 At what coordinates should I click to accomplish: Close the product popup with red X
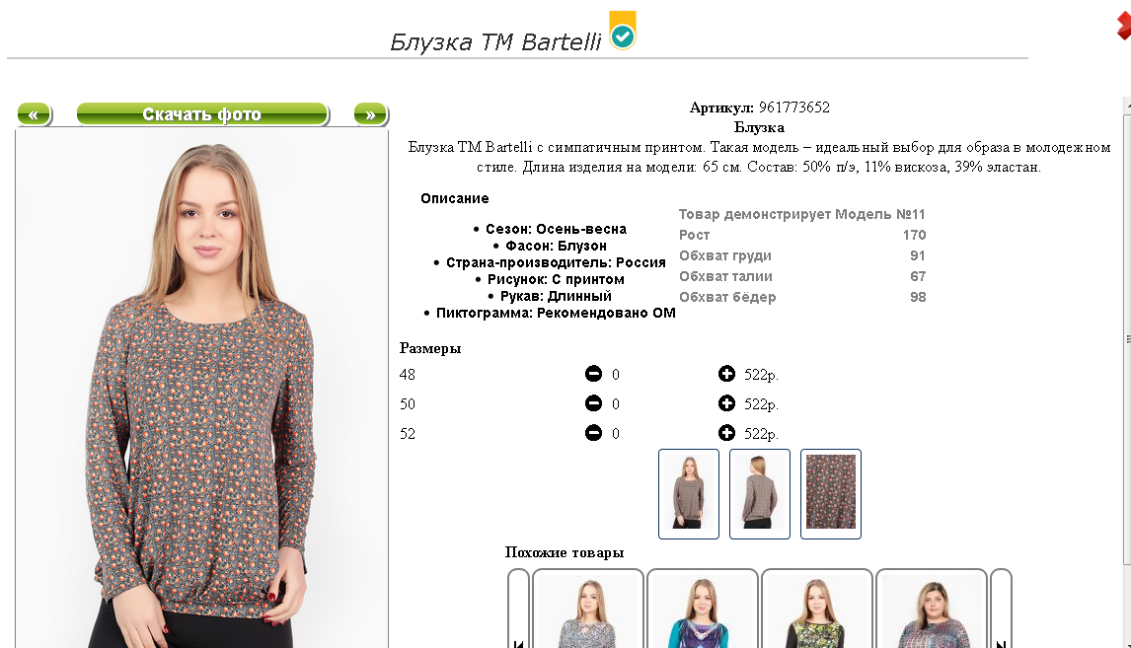click(1124, 27)
